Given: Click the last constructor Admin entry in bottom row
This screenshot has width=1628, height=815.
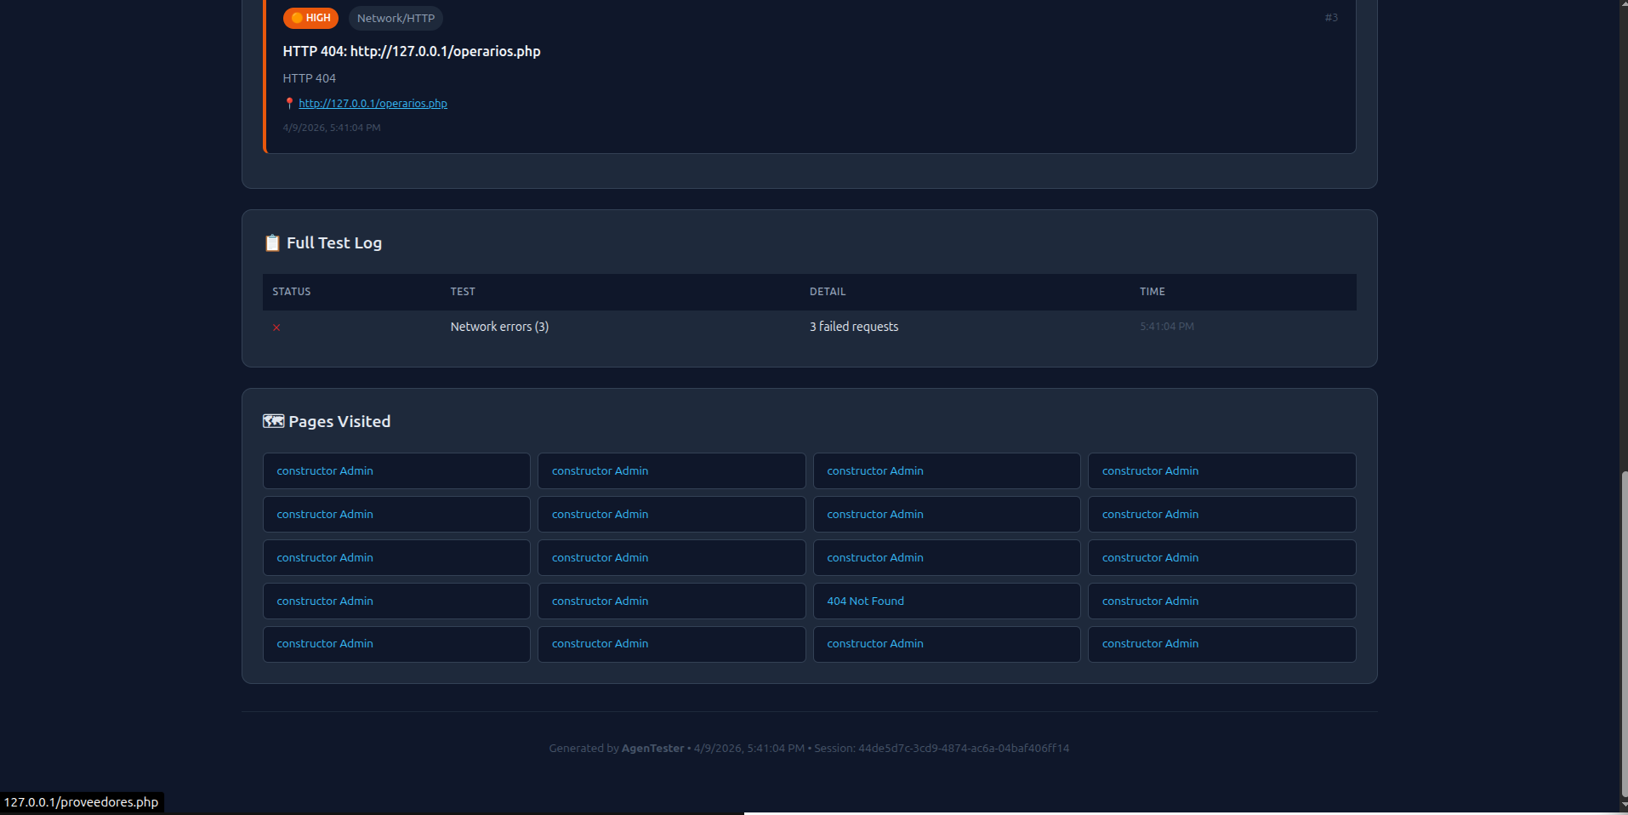Looking at the screenshot, I should [x=1149, y=644].
